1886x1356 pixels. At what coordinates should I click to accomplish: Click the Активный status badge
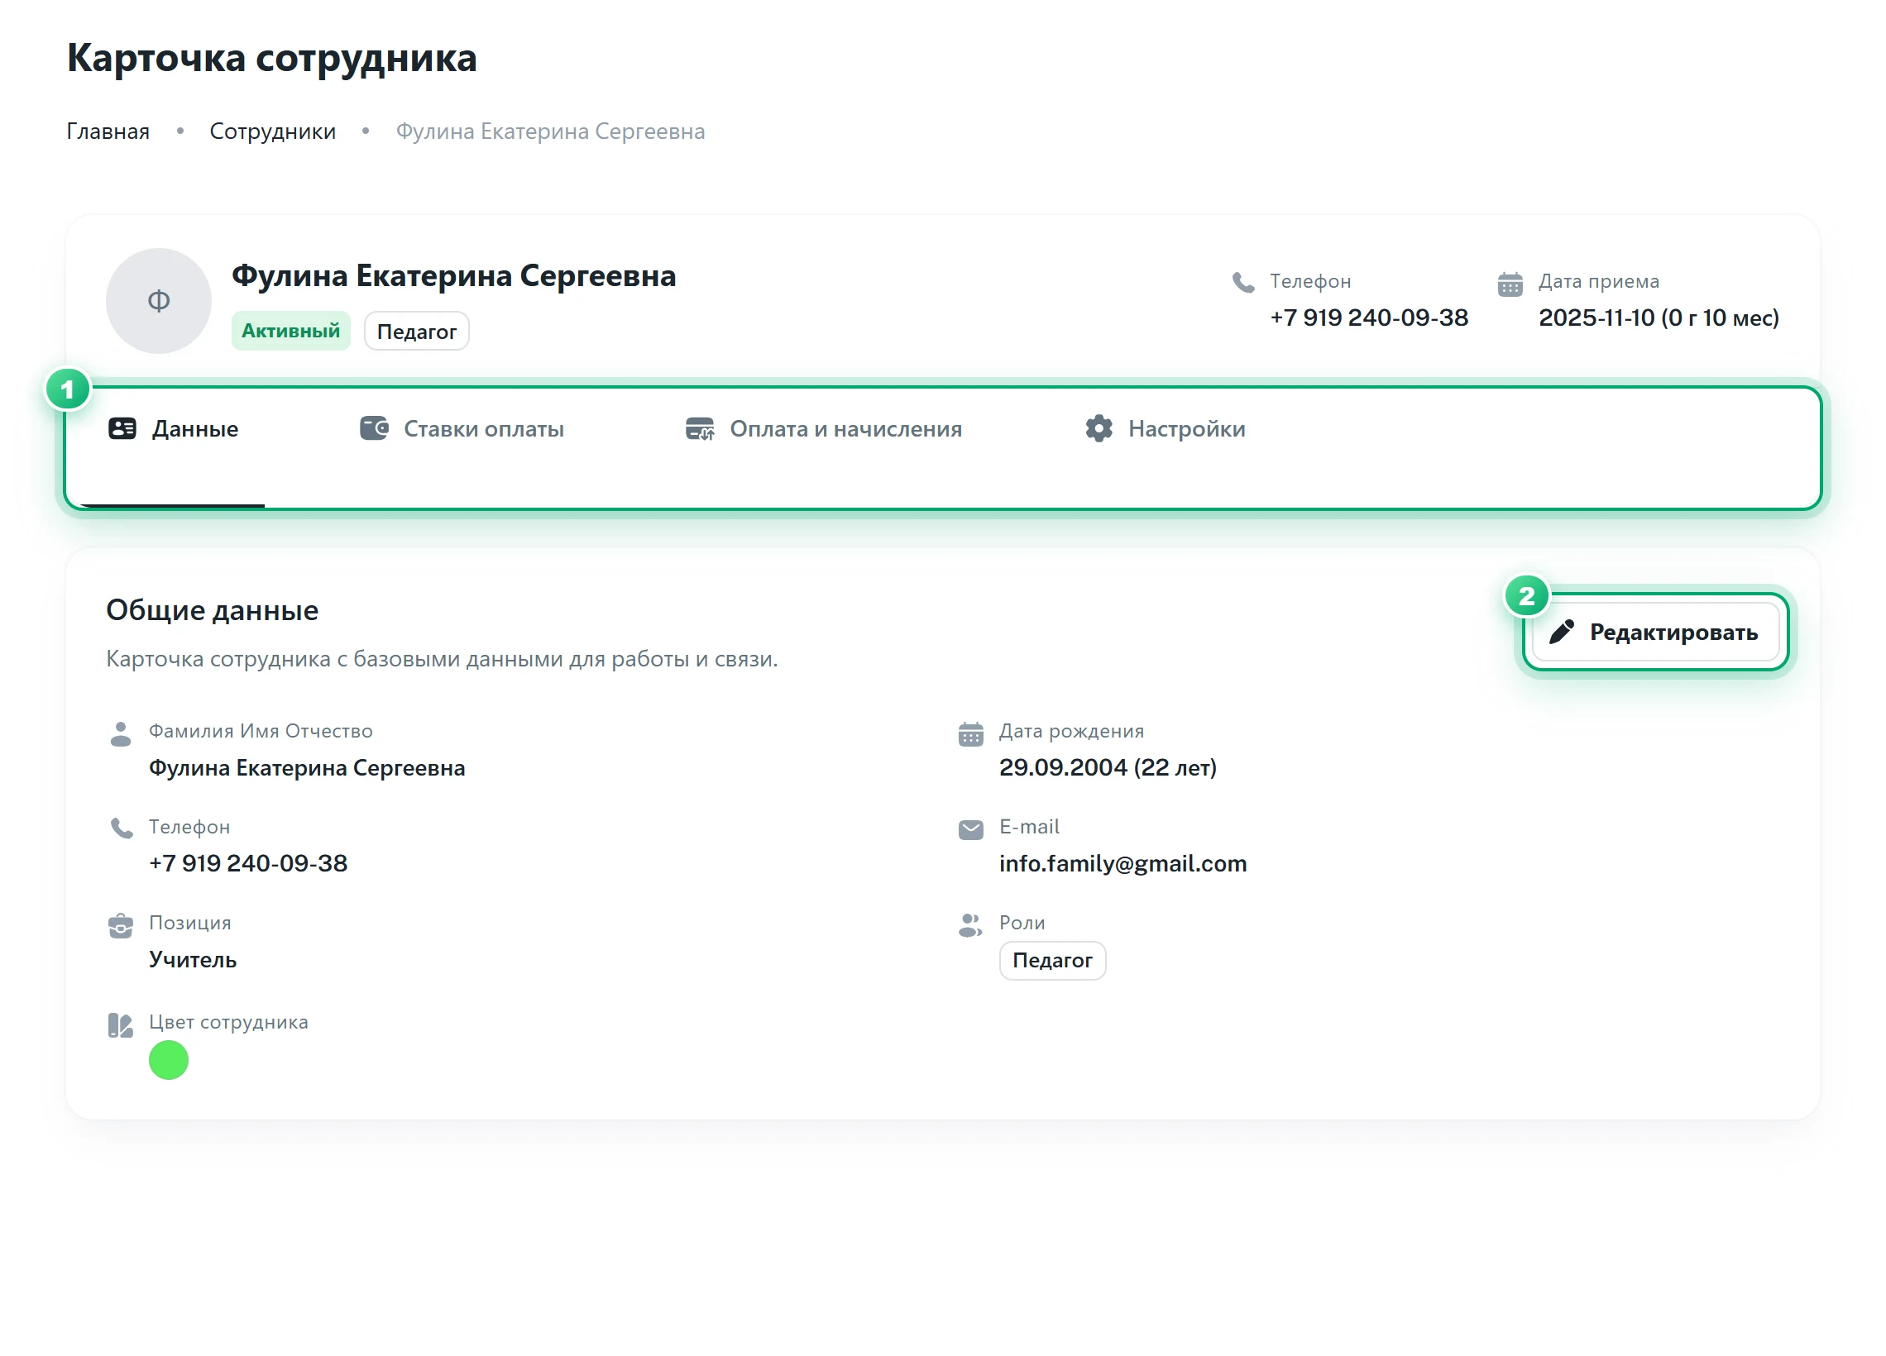pyautogui.click(x=291, y=331)
